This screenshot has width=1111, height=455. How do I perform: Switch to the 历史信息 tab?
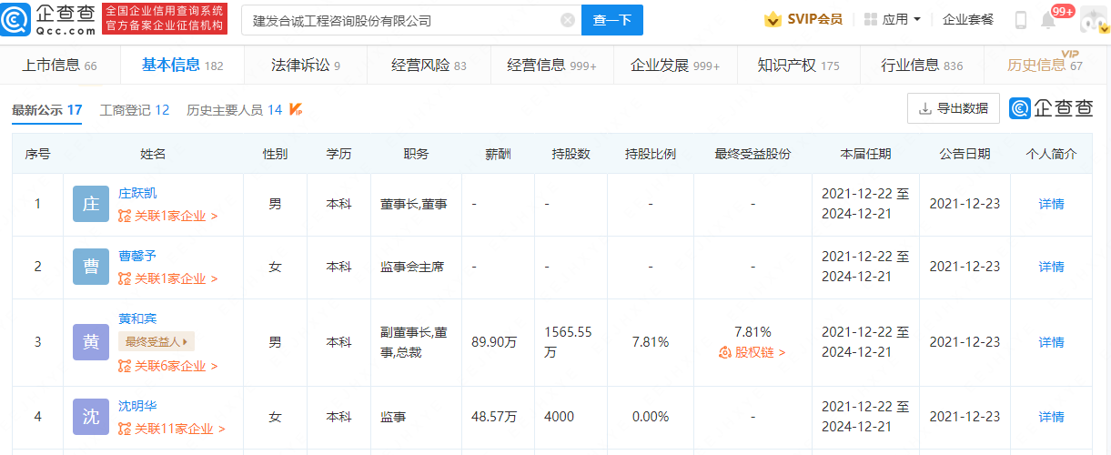click(x=1045, y=66)
